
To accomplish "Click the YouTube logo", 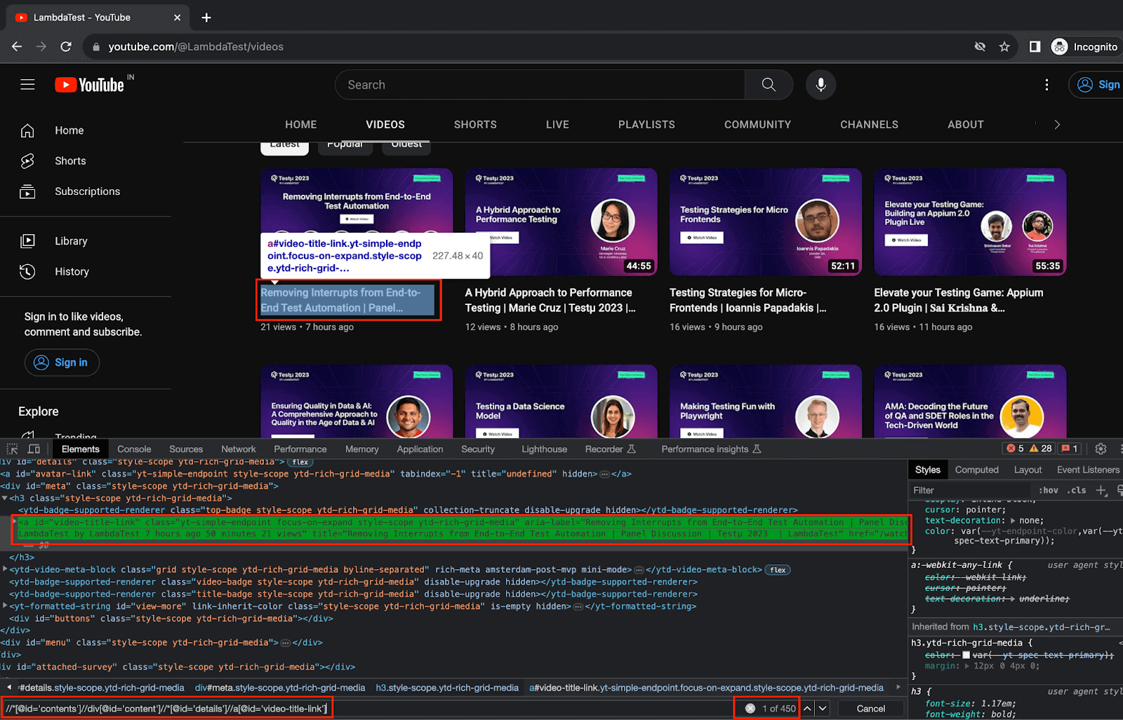I will click(x=90, y=85).
